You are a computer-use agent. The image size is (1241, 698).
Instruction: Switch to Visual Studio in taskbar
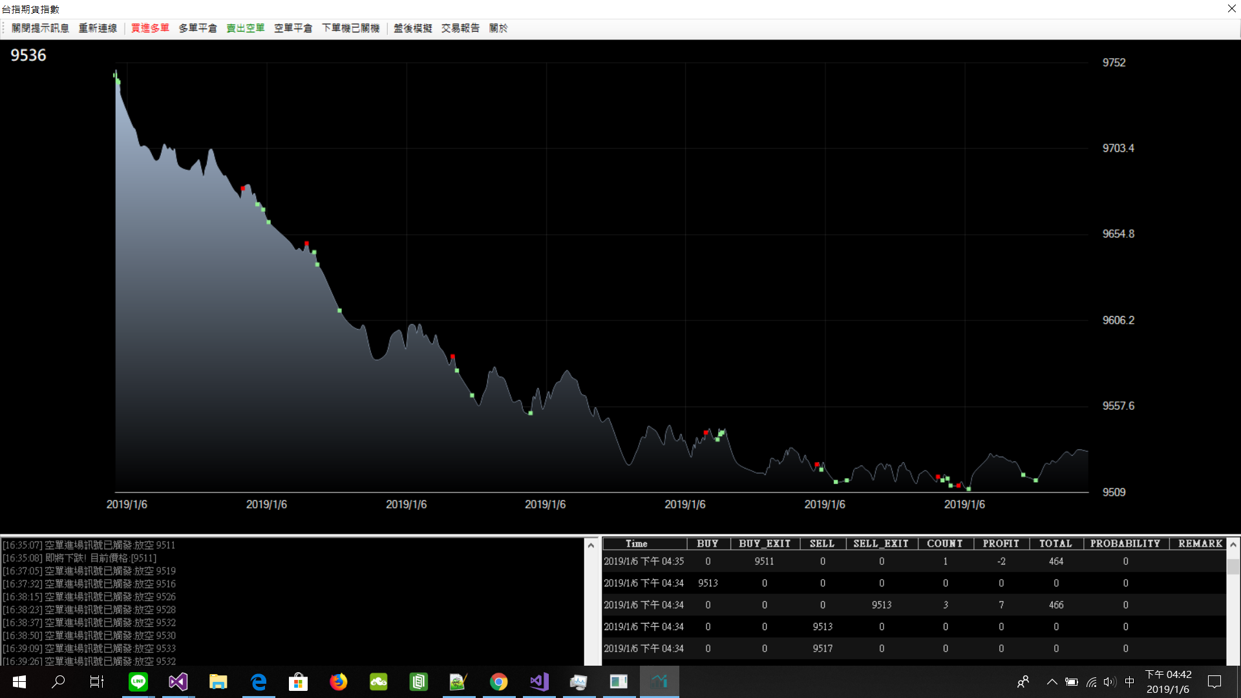pos(178,682)
